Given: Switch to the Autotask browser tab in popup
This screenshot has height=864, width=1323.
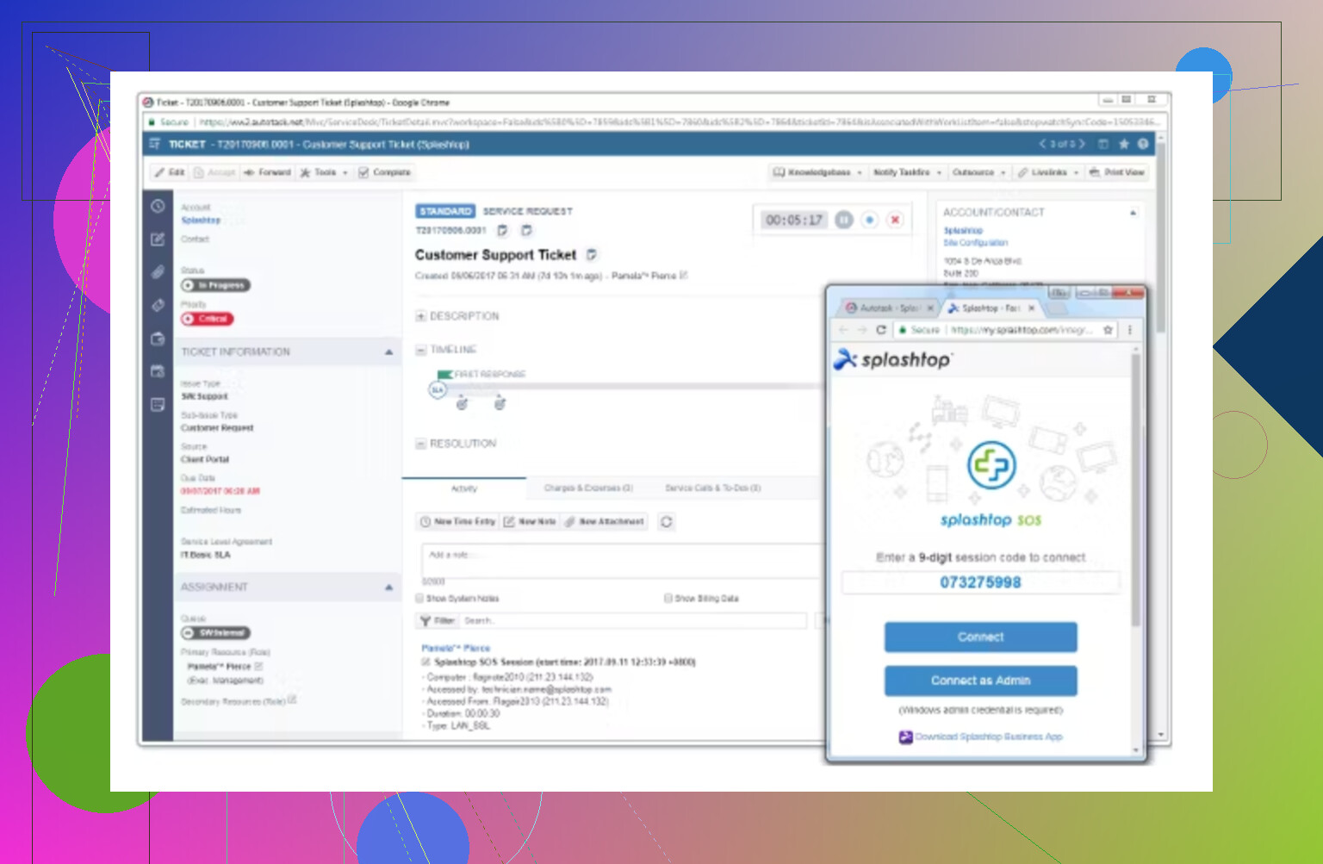Looking at the screenshot, I should pos(889,308).
